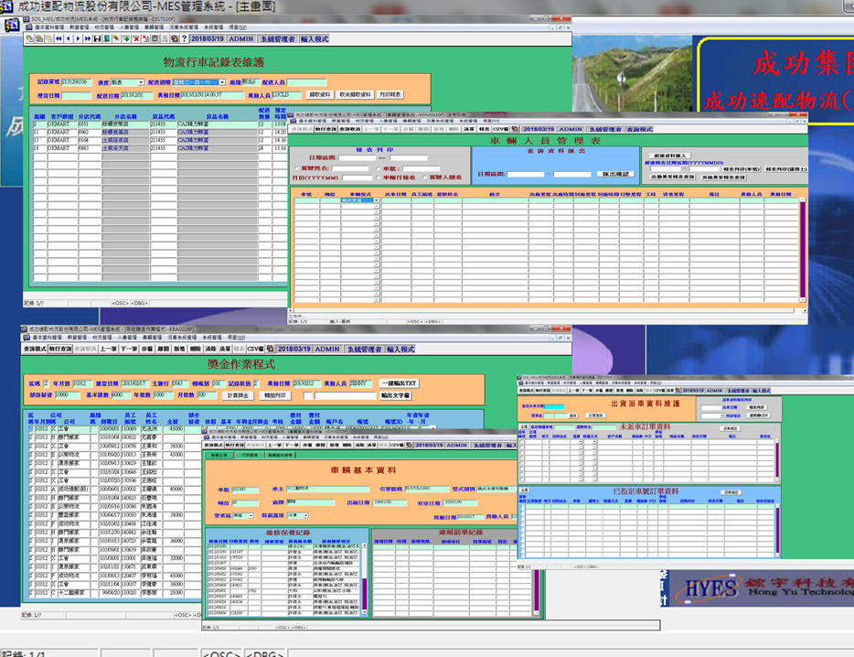
Task: Click red window icon left of help icon
Action: coord(175,38)
